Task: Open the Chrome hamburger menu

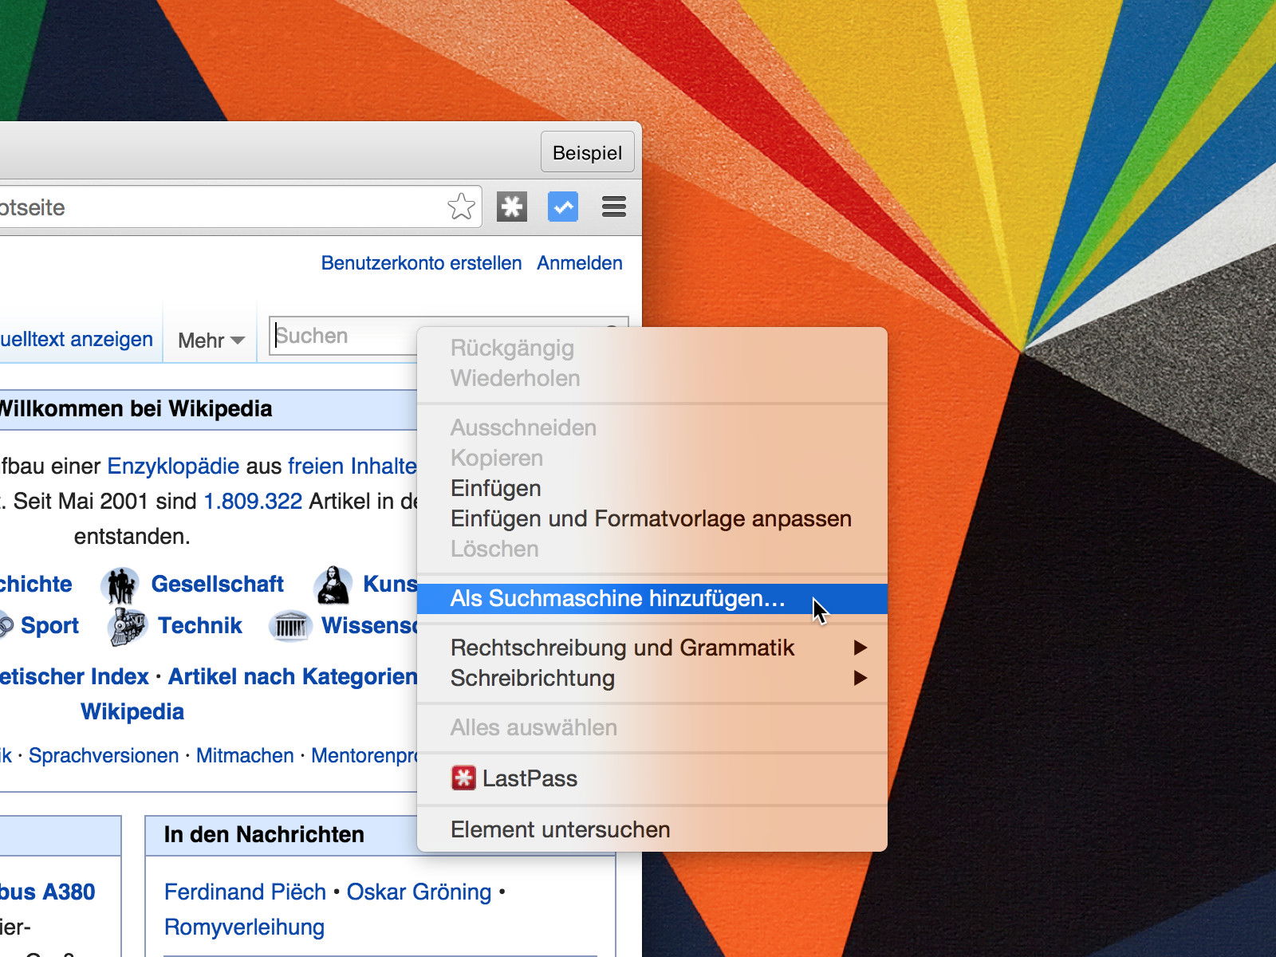Action: [x=614, y=207]
